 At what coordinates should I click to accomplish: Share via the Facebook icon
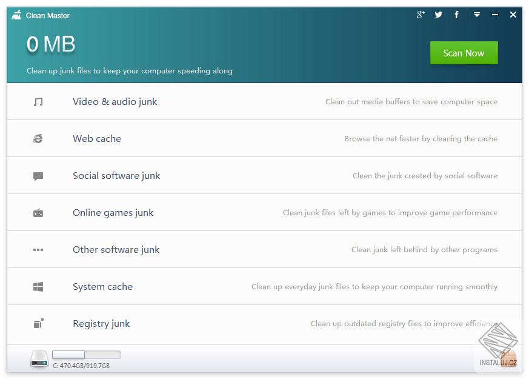tap(456, 15)
